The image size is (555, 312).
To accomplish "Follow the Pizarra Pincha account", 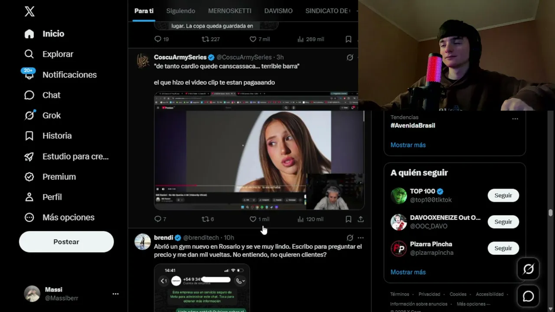I will point(503,248).
